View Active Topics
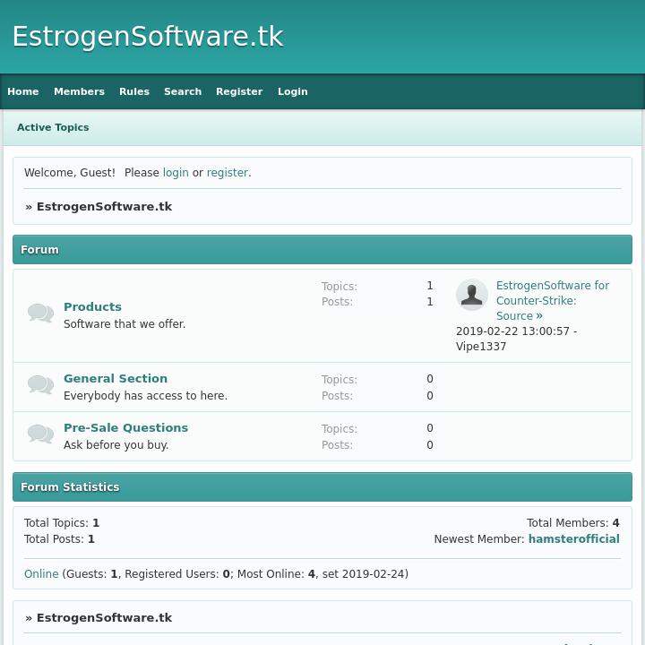Screen dimensions: 645x645 click(53, 127)
